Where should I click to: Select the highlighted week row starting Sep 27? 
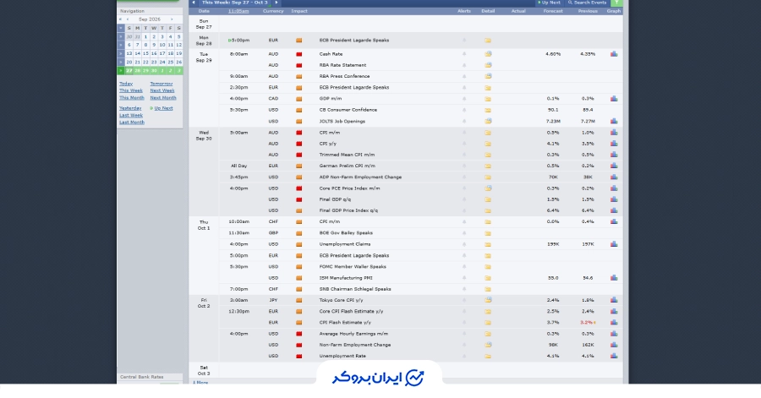coord(121,71)
